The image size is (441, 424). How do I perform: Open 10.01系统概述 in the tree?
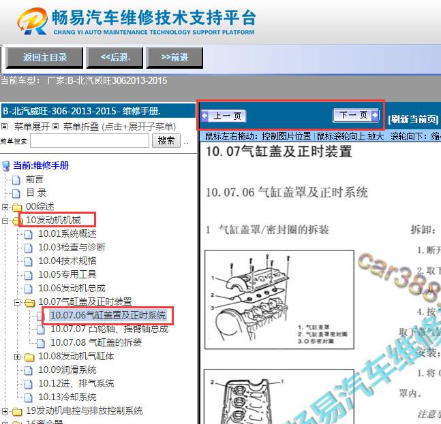67,233
